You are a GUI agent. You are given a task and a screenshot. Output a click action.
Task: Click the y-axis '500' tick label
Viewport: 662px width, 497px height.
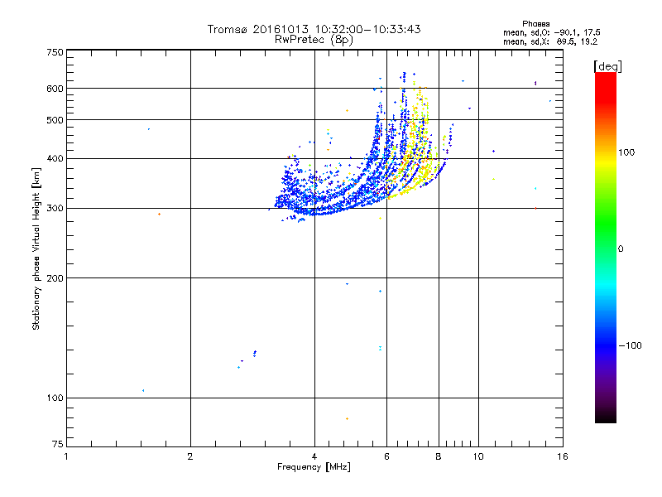coord(55,120)
